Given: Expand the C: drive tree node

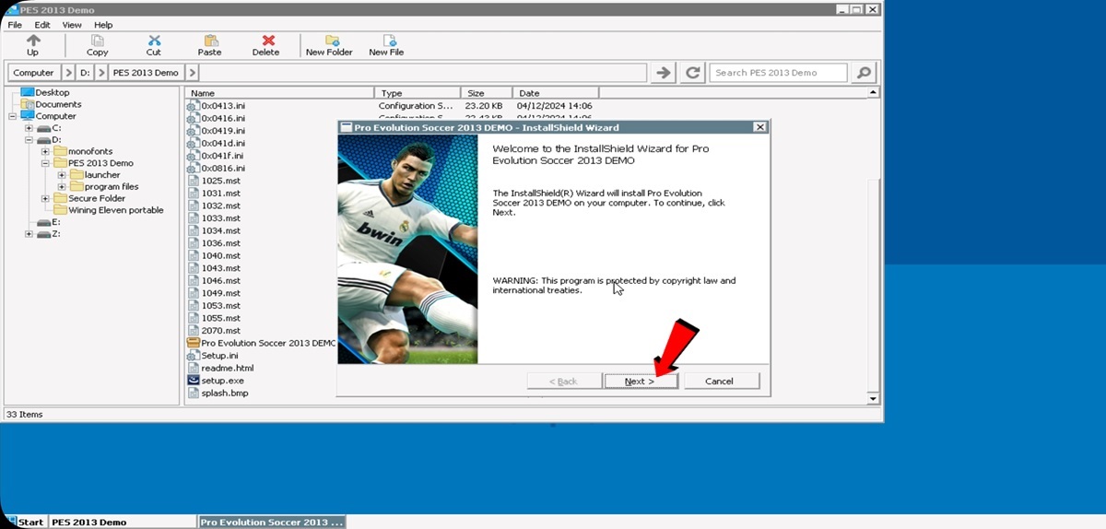Looking at the screenshot, I should 29,128.
